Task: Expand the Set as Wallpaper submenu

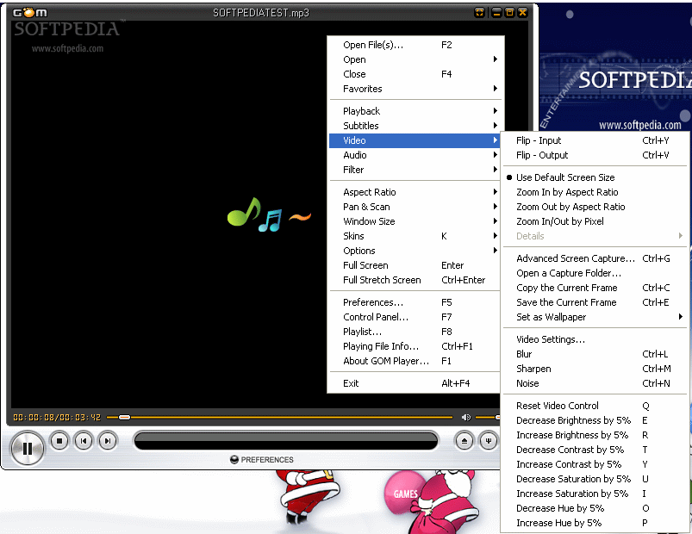Action: 595,317
